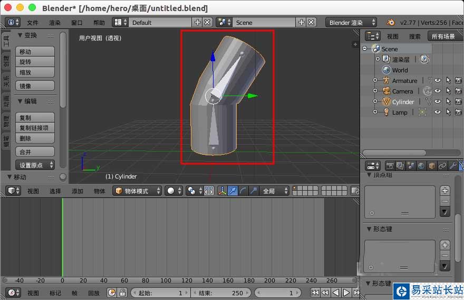Toggle Camera visibility eye icon
This screenshot has width=464, height=300.
point(437,91)
